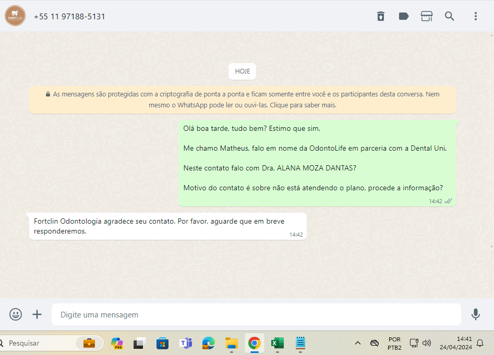Open the Fortclin contact profile picture
The width and height of the screenshot is (494, 355).
(x=15, y=16)
